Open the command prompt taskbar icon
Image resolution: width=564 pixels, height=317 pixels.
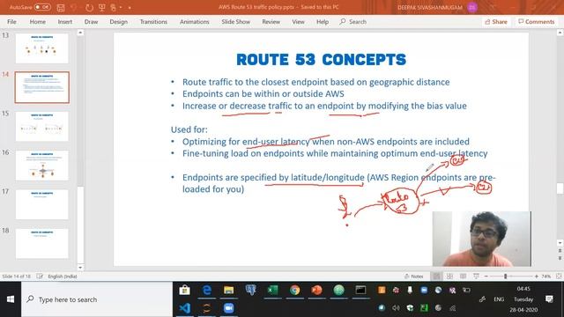tap(360, 290)
